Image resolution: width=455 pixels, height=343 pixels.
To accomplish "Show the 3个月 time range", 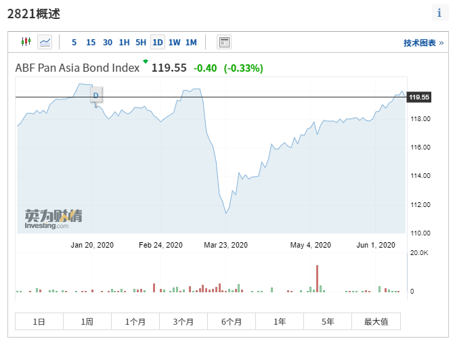I will click(x=183, y=321).
